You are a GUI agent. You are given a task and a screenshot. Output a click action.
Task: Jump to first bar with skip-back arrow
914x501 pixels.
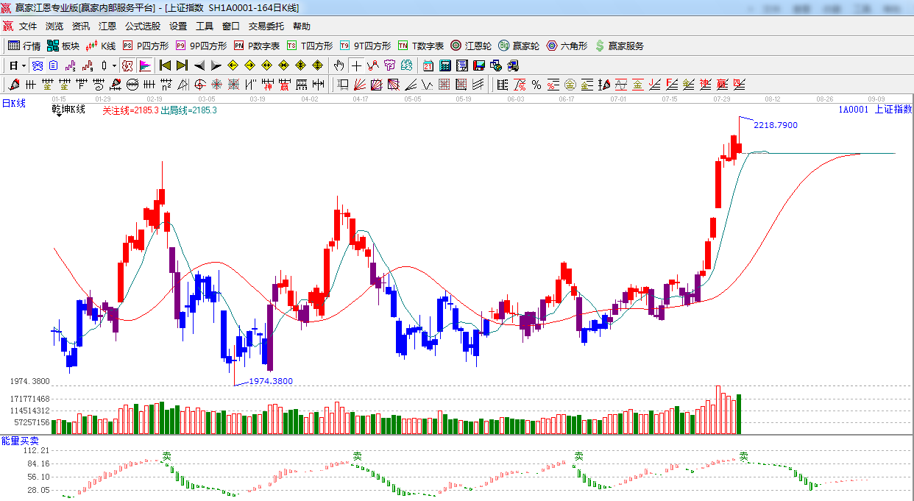165,65
